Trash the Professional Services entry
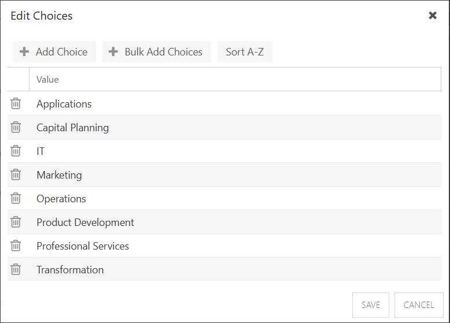Viewport: 450px width, 323px height. [x=16, y=246]
